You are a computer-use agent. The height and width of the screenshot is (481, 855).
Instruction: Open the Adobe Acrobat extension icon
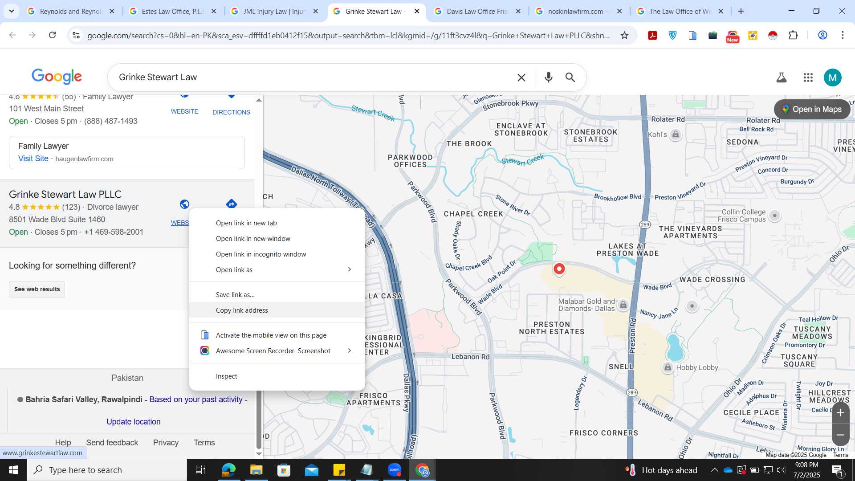652,35
